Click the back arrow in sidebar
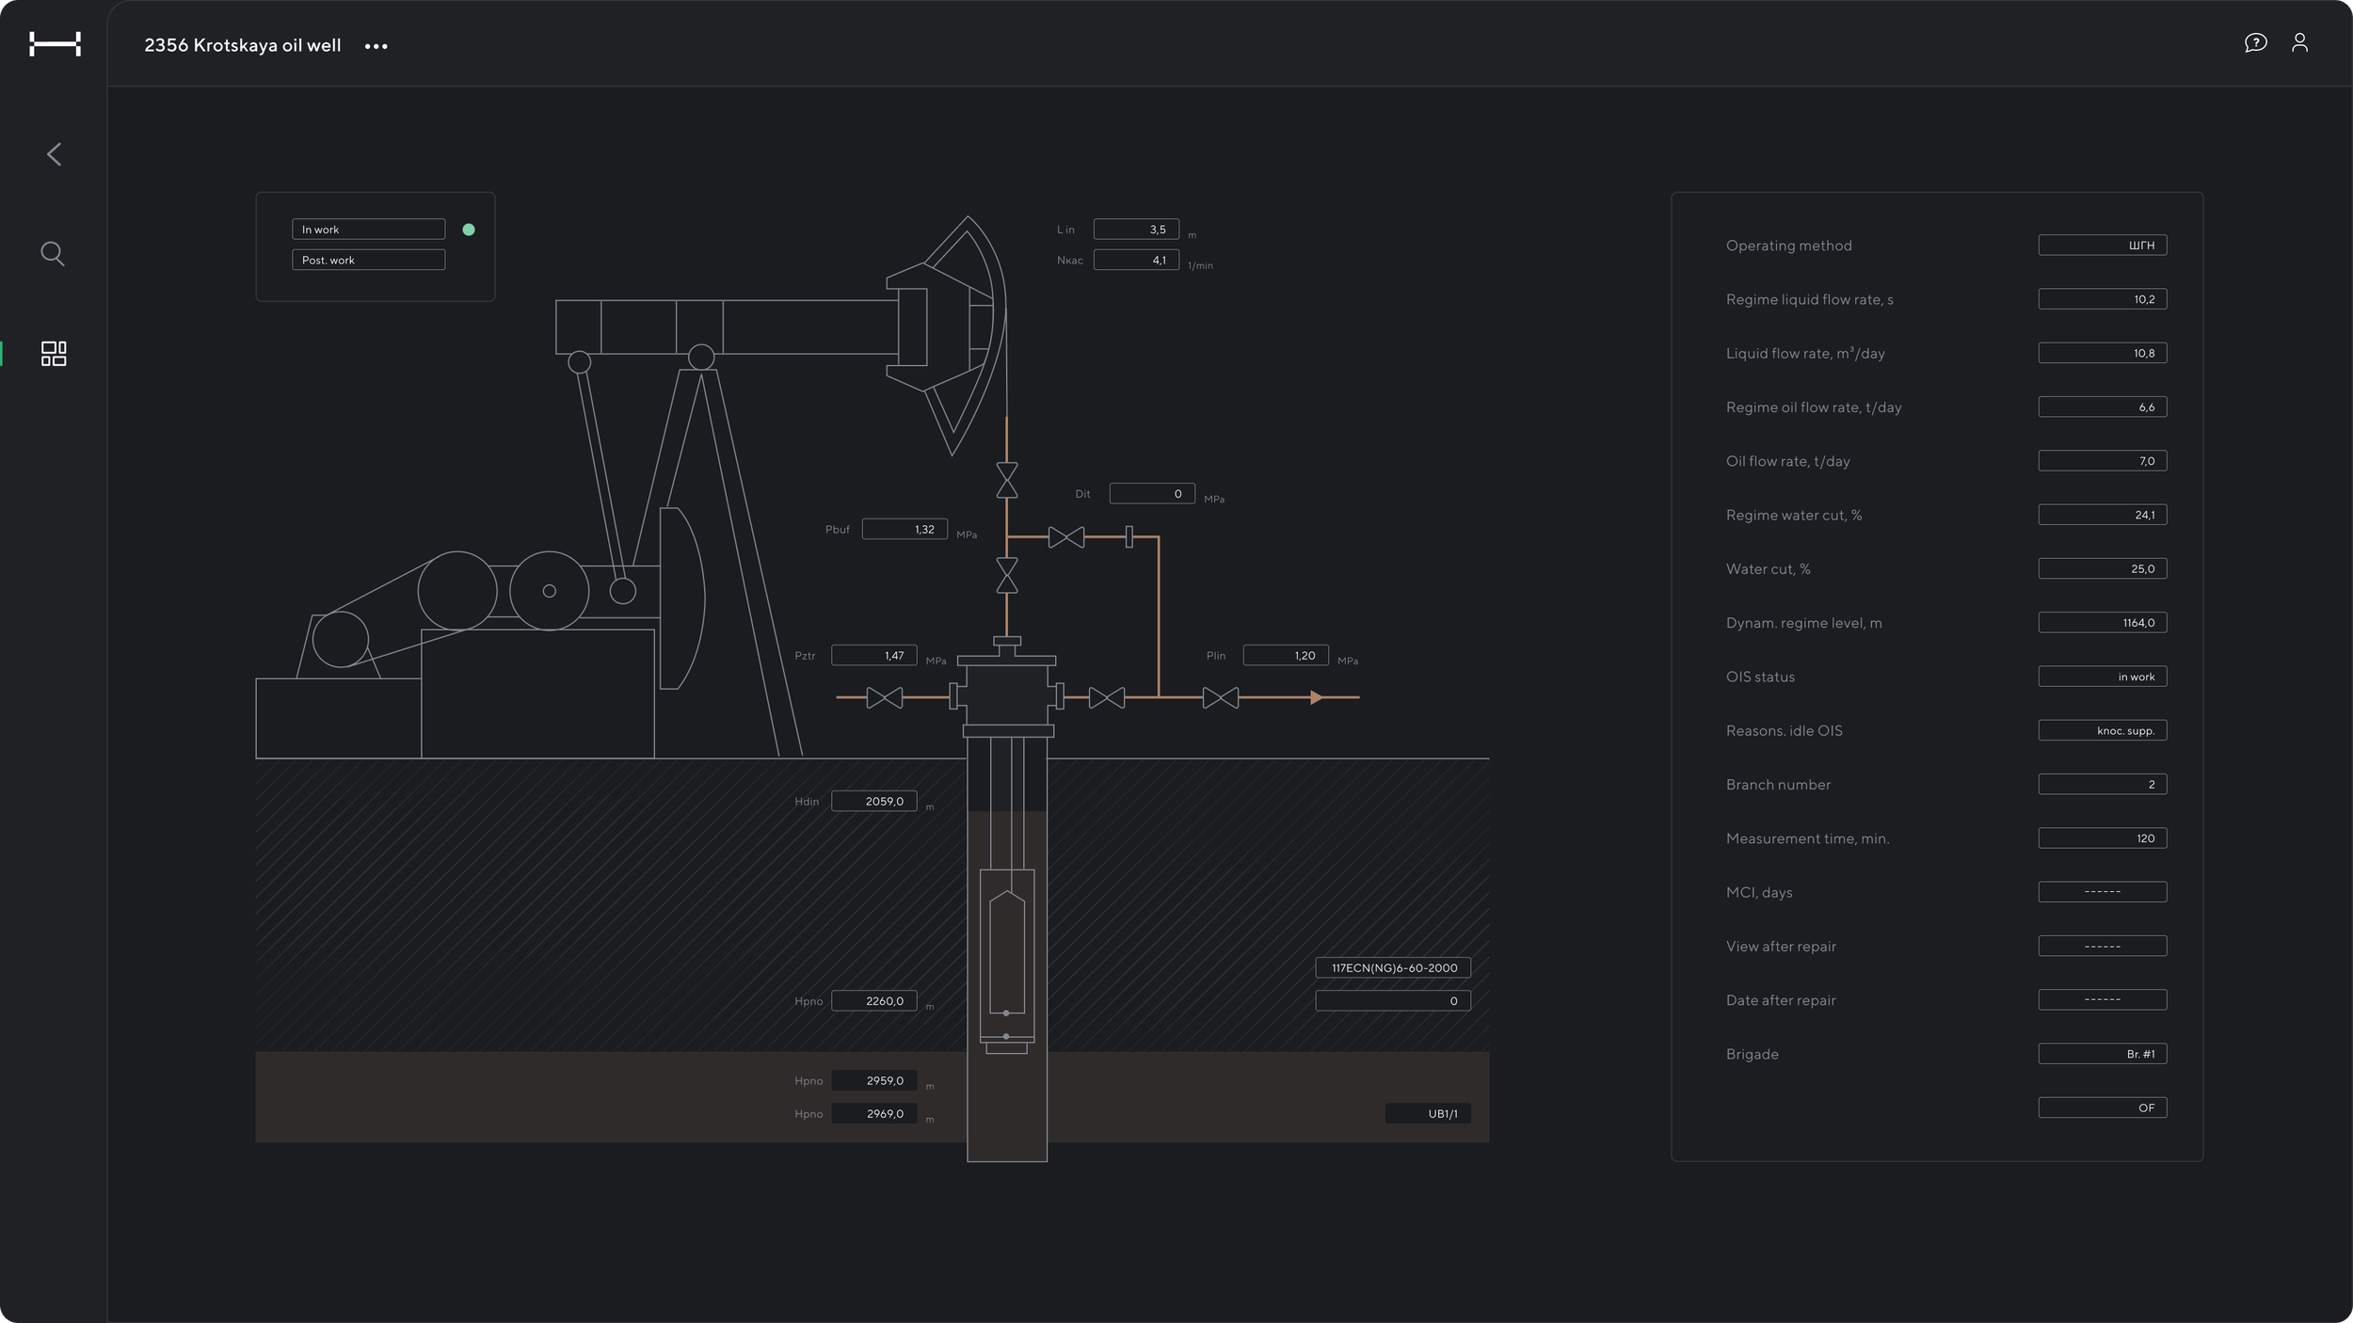The height and width of the screenshot is (1323, 2353). coord(54,154)
